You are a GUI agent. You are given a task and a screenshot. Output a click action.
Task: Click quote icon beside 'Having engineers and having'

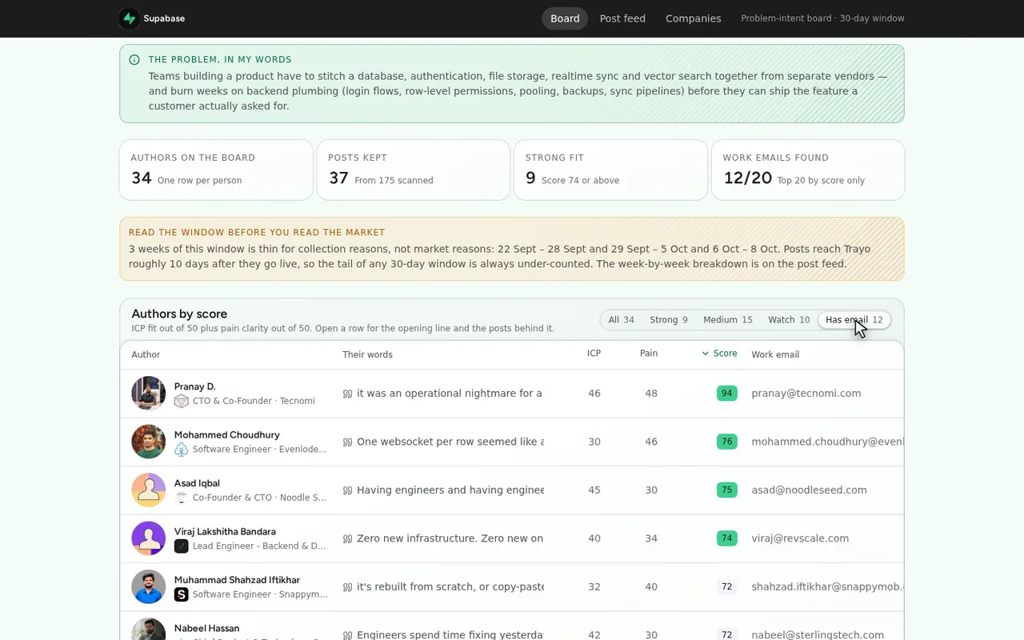[x=347, y=490]
